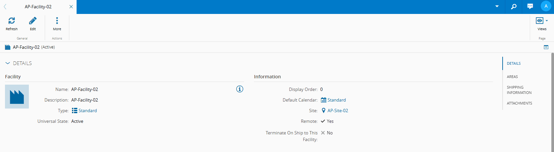Screen dimensions: 554x152
Task: Click the collapse header icon at right
Action: [x=546, y=47]
